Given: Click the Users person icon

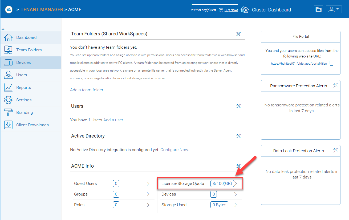Looking at the screenshot, I should tap(8, 75).
